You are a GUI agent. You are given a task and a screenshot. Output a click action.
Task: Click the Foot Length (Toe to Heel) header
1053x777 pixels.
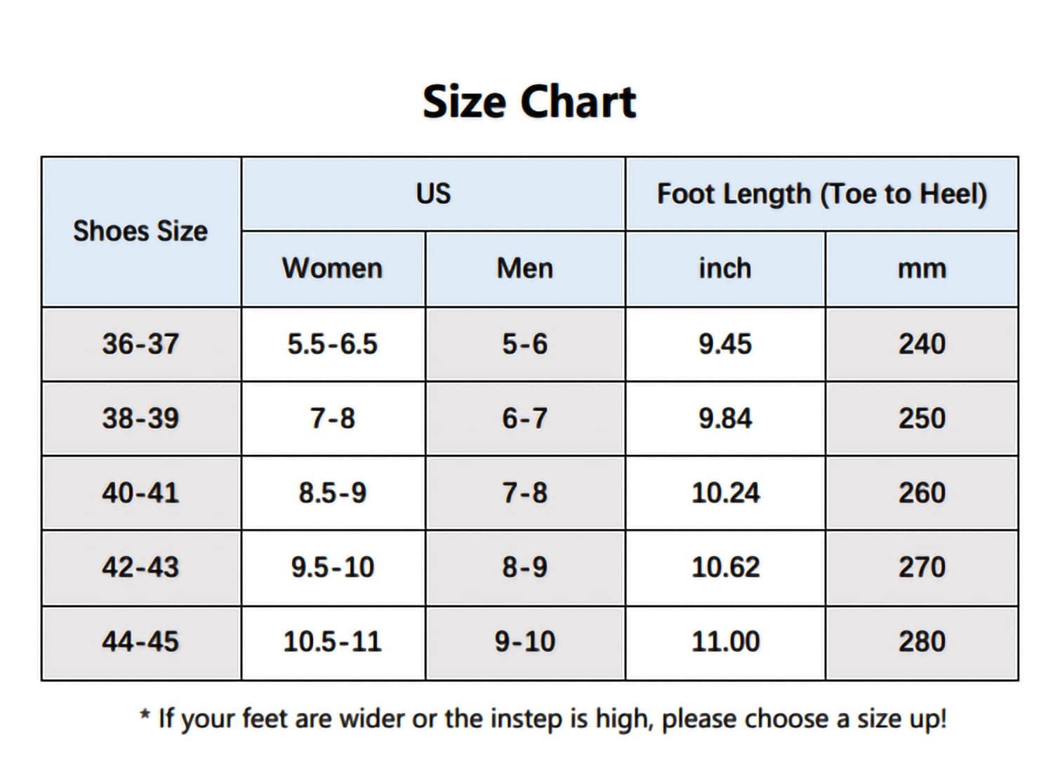(x=822, y=194)
